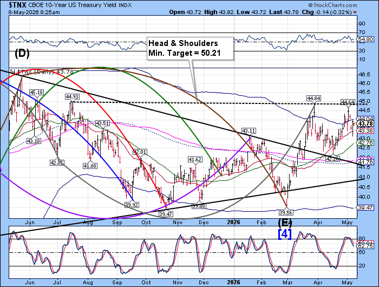
Task: Click the StockCharts.com copyright label
Action: click(x=332, y=5)
